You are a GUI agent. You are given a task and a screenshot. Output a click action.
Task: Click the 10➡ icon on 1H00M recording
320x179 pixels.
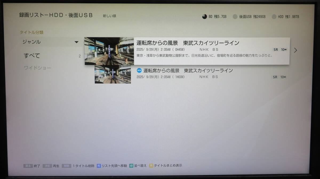click(x=283, y=77)
